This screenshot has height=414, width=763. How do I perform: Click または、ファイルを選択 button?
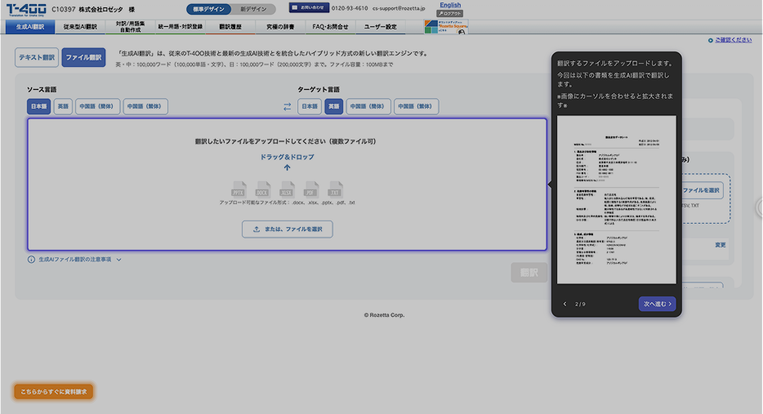click(287, 229)
